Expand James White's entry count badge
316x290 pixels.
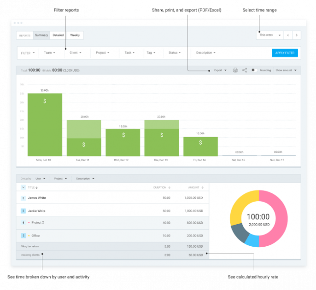pyautogui.click(x=23, y=198)
